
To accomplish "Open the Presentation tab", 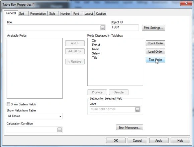I will 38,14.
